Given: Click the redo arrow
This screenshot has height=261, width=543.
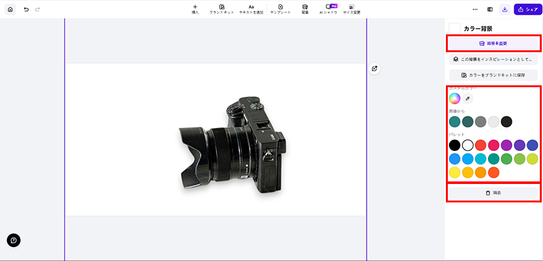Looking at the screenshot, I should click(38, 10).
